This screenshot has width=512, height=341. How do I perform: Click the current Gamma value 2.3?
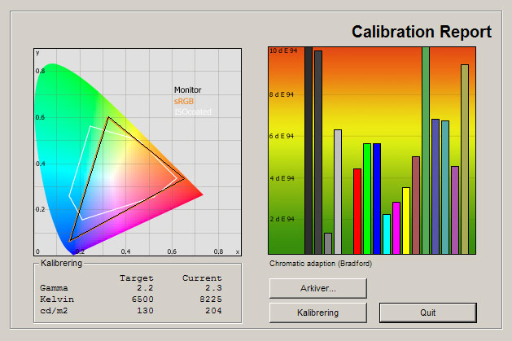(212, 288)
